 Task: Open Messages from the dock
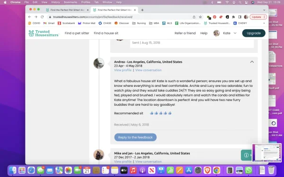coord(40,170)
